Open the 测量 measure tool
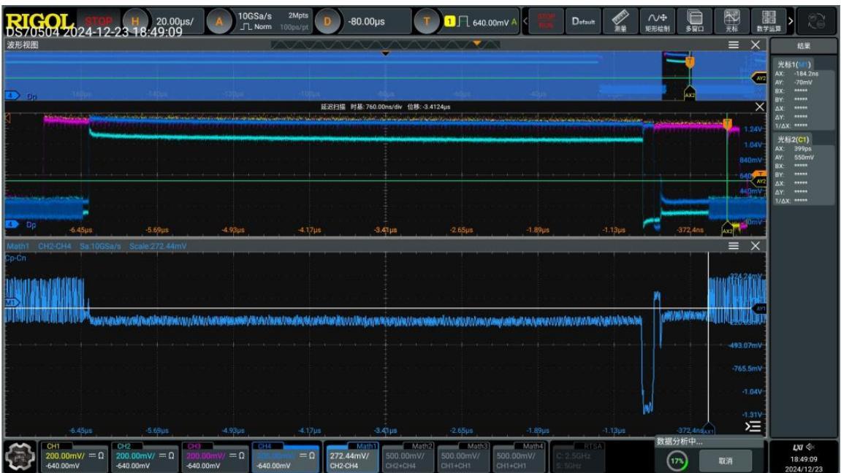 click(x=620, y=21)
